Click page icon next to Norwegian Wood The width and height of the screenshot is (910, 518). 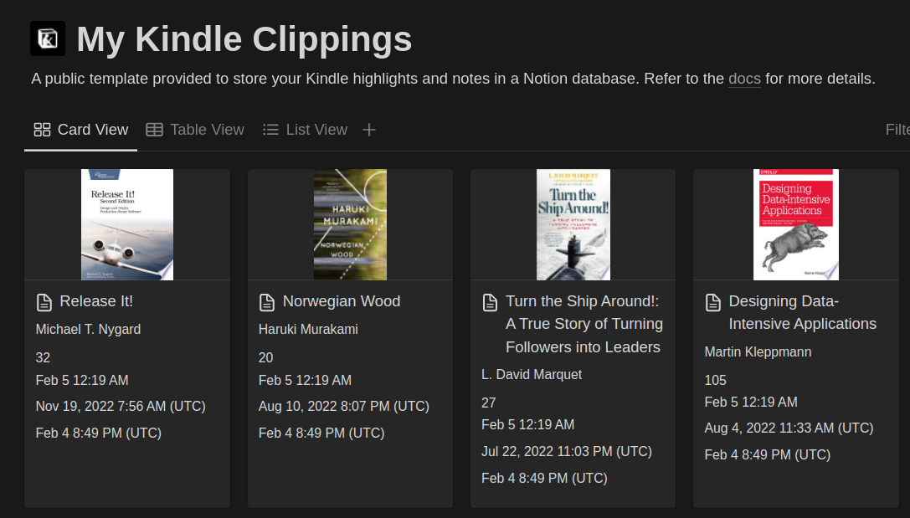[x=267, y=302]
